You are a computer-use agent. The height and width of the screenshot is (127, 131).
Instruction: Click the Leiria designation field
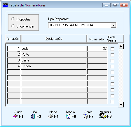(54, 60)
